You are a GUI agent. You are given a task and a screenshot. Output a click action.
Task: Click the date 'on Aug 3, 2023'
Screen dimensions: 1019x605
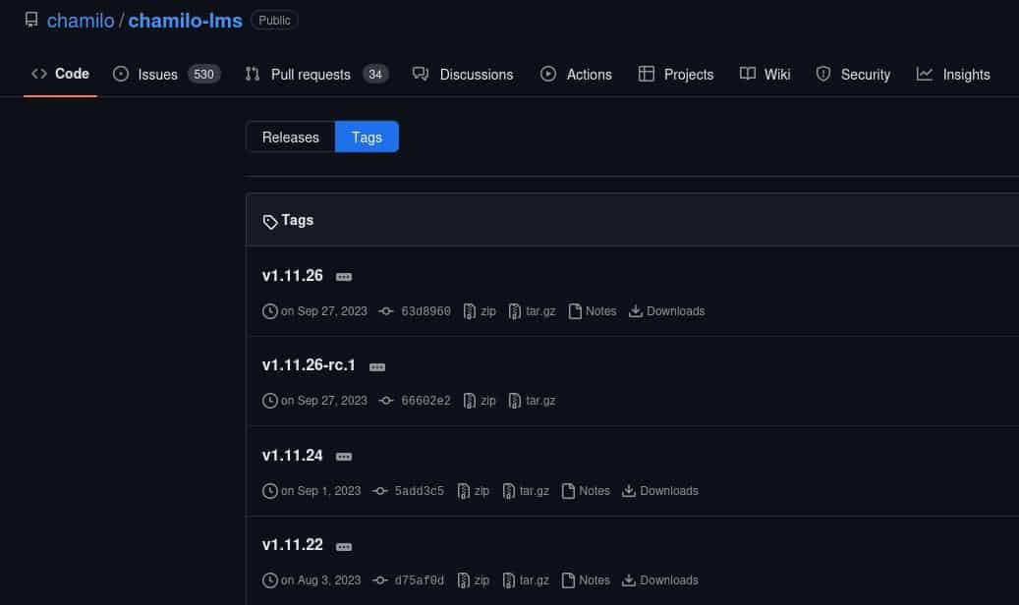(x=320, y=580)
